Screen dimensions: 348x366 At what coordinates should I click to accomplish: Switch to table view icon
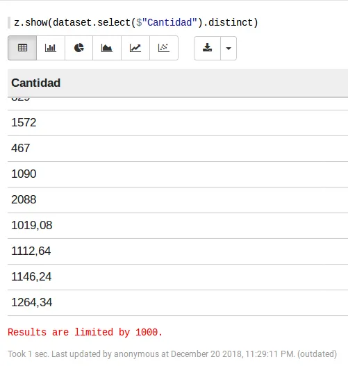(22, 48)
